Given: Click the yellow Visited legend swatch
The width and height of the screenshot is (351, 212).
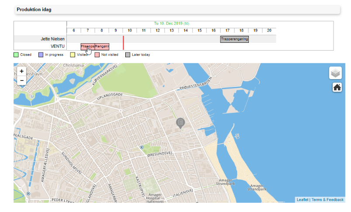Looking at the screenshot, I should pos(72,55).
